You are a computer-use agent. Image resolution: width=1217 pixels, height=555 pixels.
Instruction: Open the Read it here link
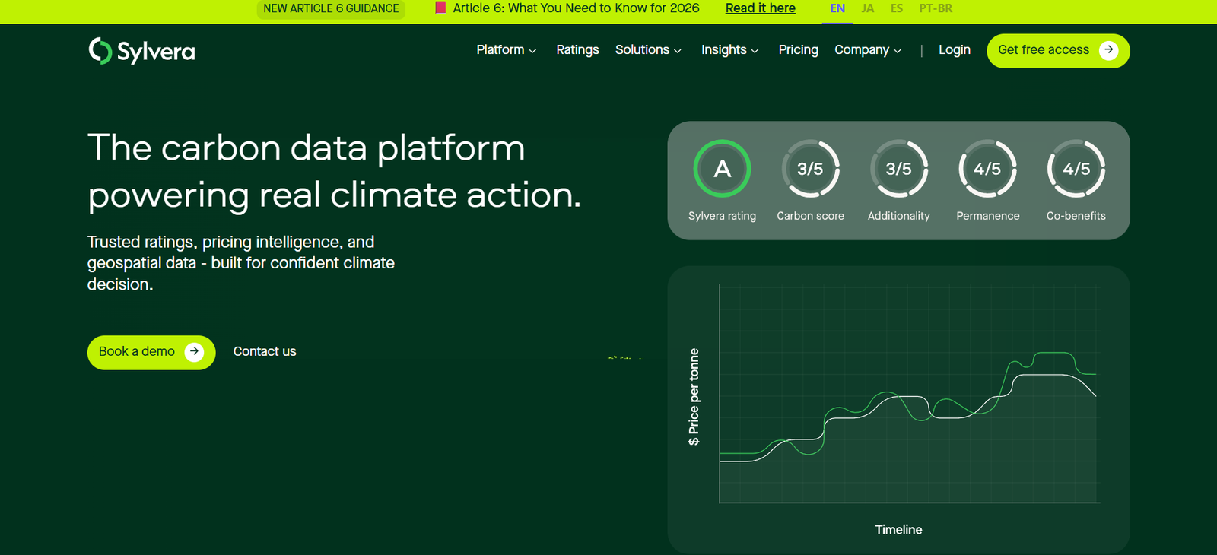click(760, 8)
